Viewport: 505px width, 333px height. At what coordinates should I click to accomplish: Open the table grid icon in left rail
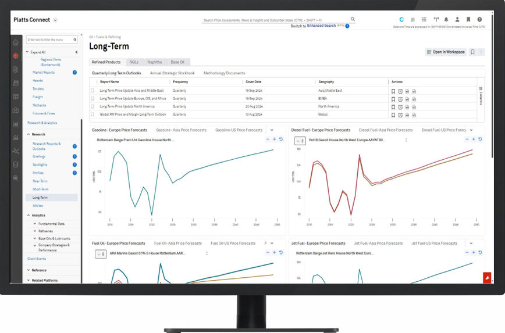tap(16, 96)
